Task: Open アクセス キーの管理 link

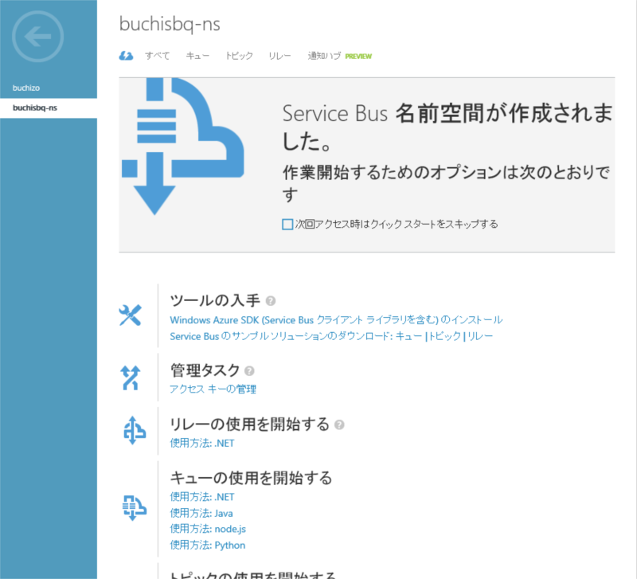Action: pyautogui.click(x=213, y=389)
